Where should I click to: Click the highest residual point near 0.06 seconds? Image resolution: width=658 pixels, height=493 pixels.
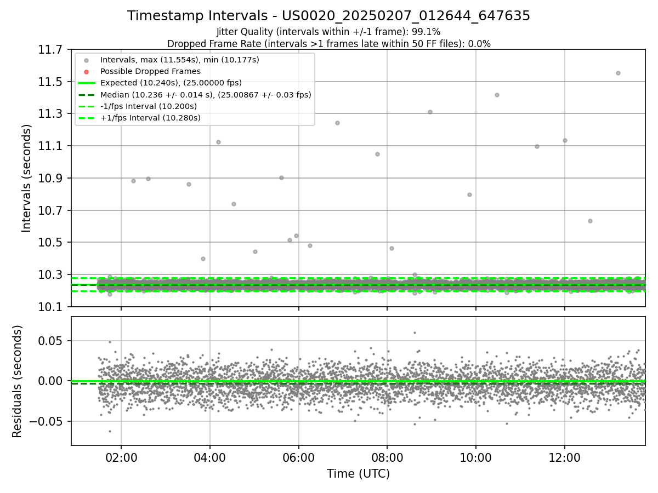415,333
